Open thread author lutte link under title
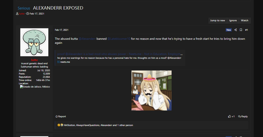263x137 pixels. tap(22, 14)
